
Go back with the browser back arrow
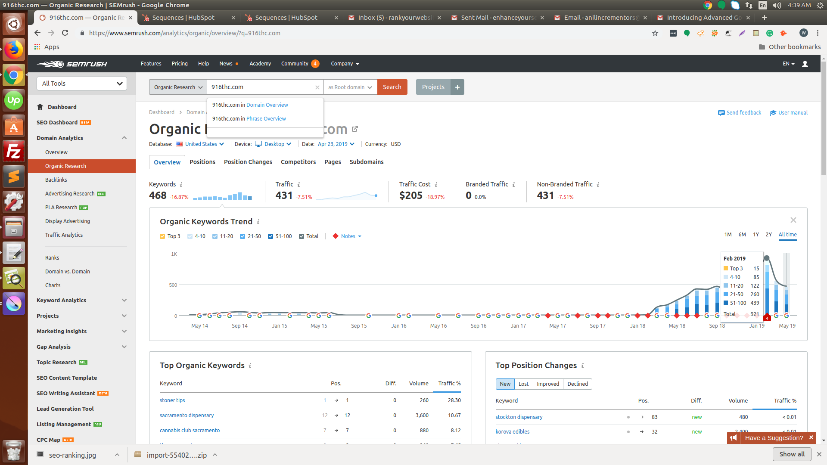point(37,33)
